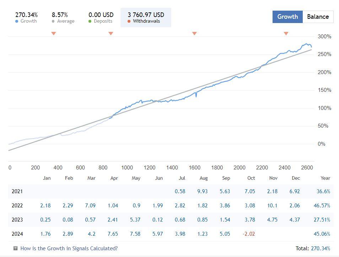The width and height of the screenshot is (339, 257).
Task: Toggle the highlighted Withdrawals legend item
Action: pos(146,18)
